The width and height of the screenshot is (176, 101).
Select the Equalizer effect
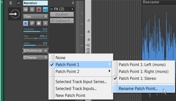(62, 14)
